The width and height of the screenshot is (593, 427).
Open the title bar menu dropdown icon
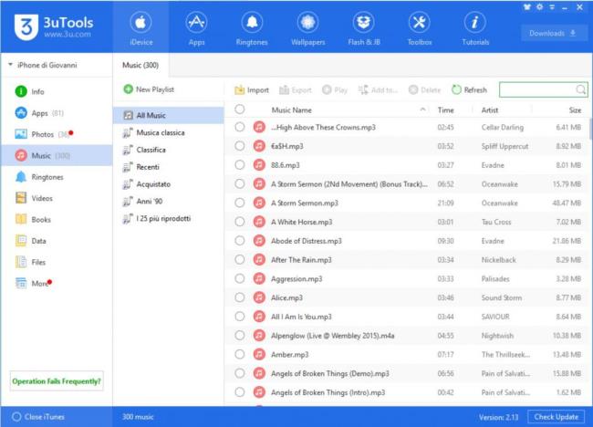pos(552,6)
